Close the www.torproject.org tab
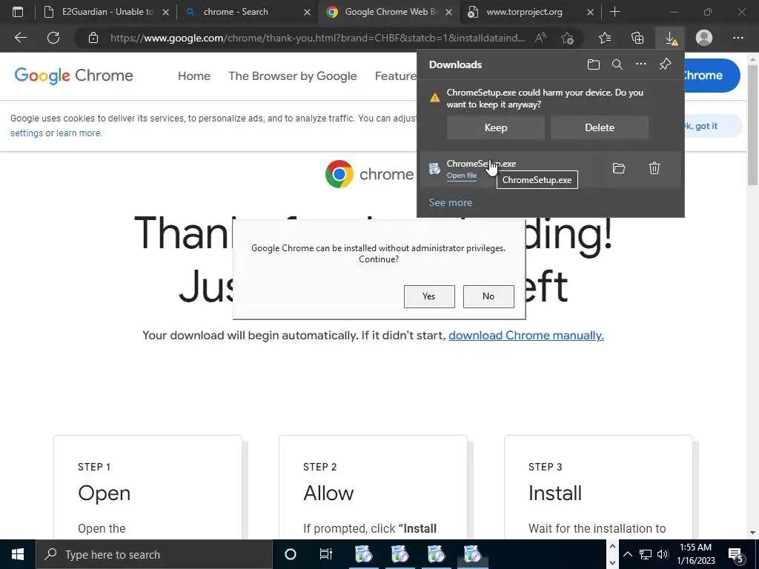Viewport: 759px width, 569px height. pyautogui.click(x=590, y=12)
